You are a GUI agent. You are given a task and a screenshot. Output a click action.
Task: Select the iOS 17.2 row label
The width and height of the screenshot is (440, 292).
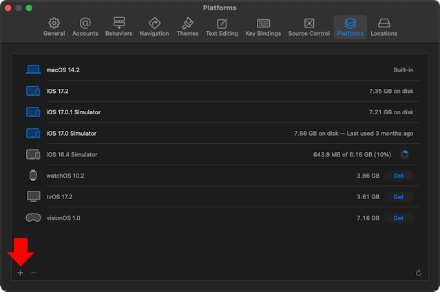click(57, 91)
